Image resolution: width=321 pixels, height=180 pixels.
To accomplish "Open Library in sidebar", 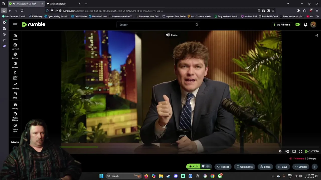I will tap(15, 106).
